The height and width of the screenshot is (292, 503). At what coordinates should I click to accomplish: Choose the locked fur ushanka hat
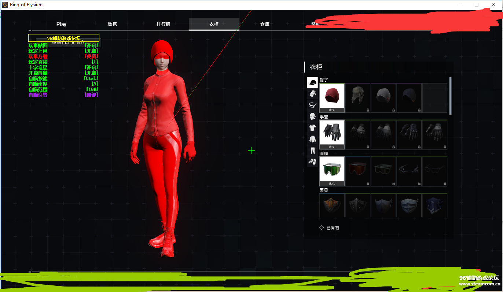coord(358,98)
